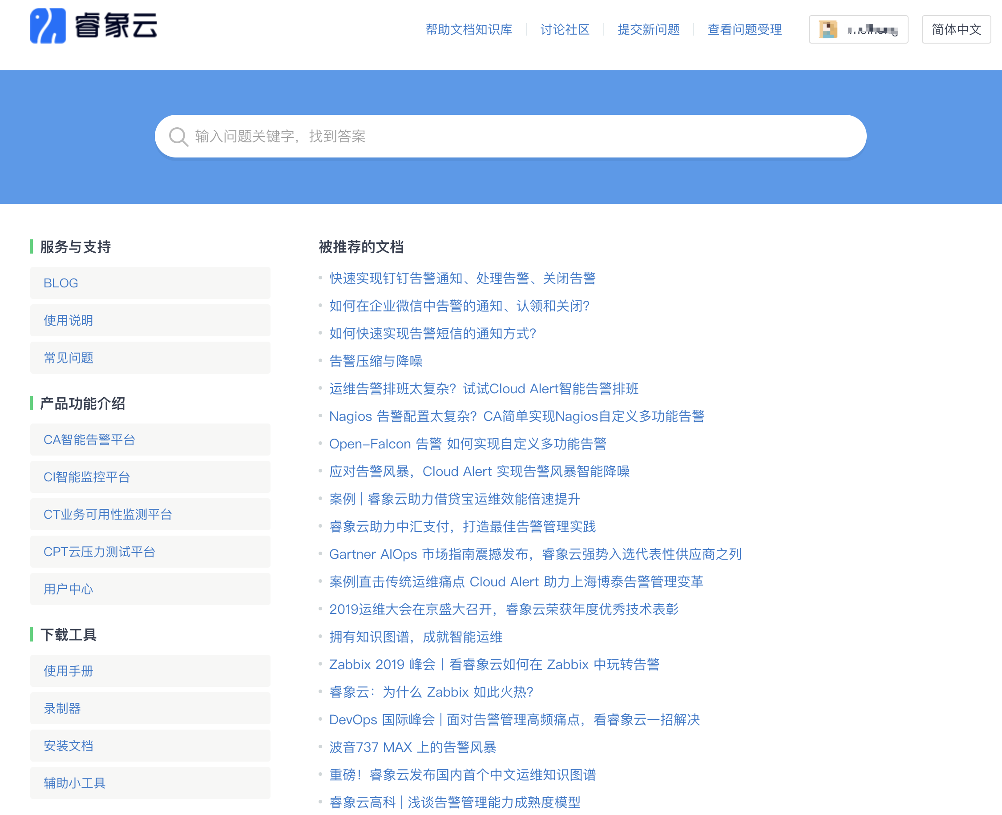This screenshot has height=815, width=1002.
Task: Click the 睿象云 brand name text
Action: 116,26
